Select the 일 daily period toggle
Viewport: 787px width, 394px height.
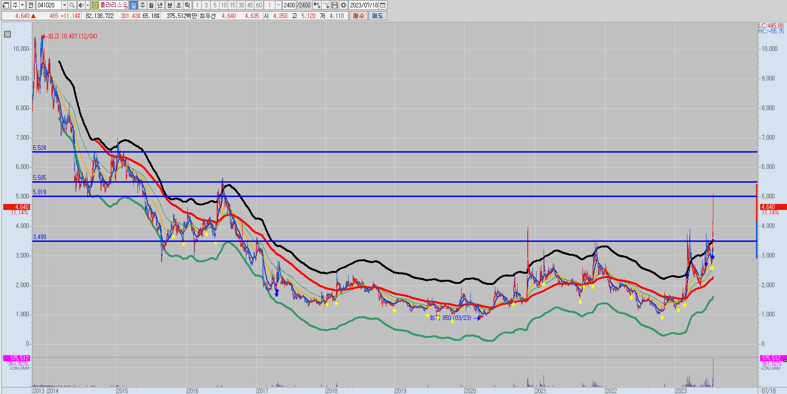[x=133, y=5]
